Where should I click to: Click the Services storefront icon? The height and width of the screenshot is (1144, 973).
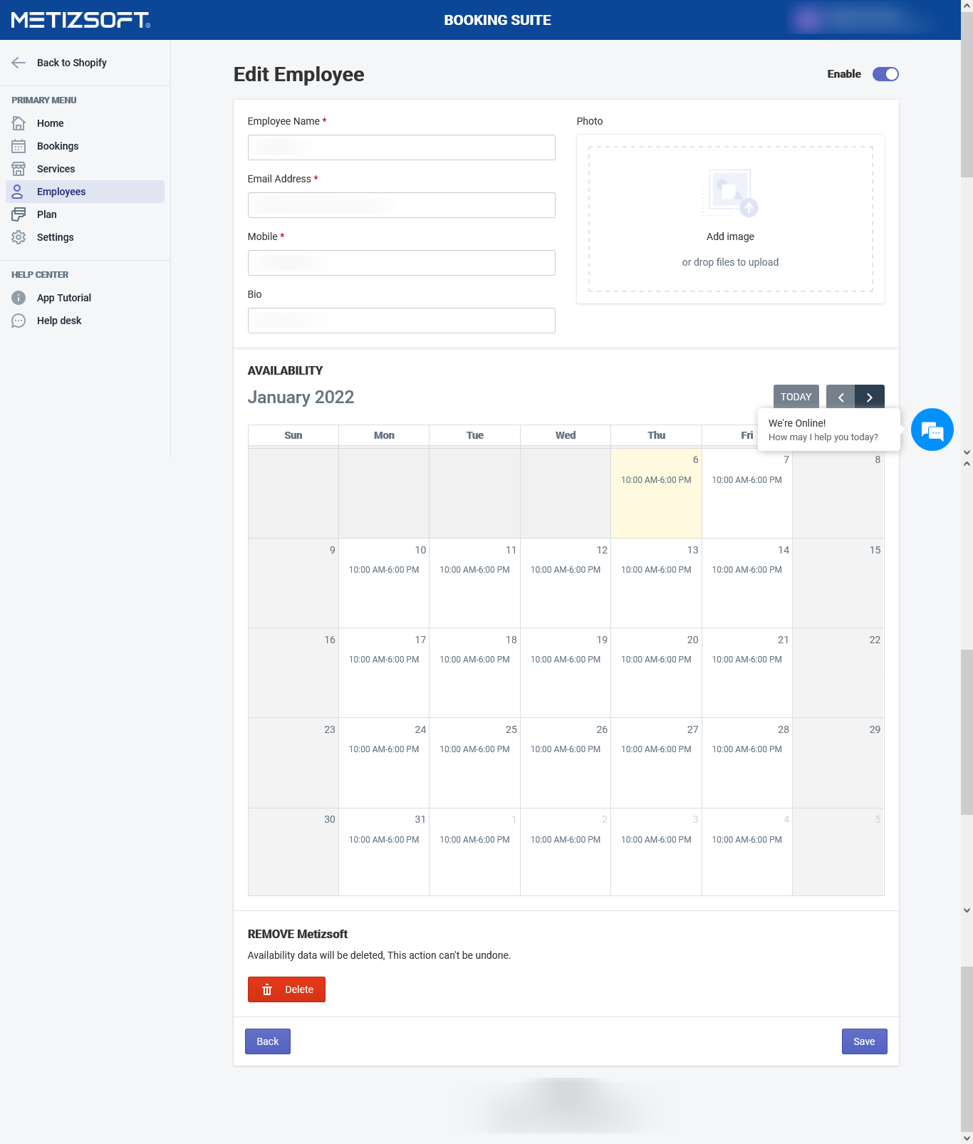click(19, 169)
